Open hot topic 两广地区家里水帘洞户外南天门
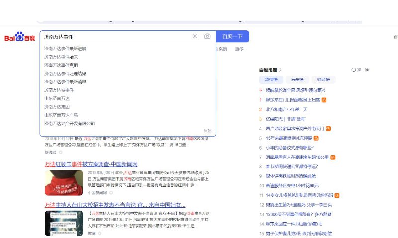 click(x=295, y=129)
